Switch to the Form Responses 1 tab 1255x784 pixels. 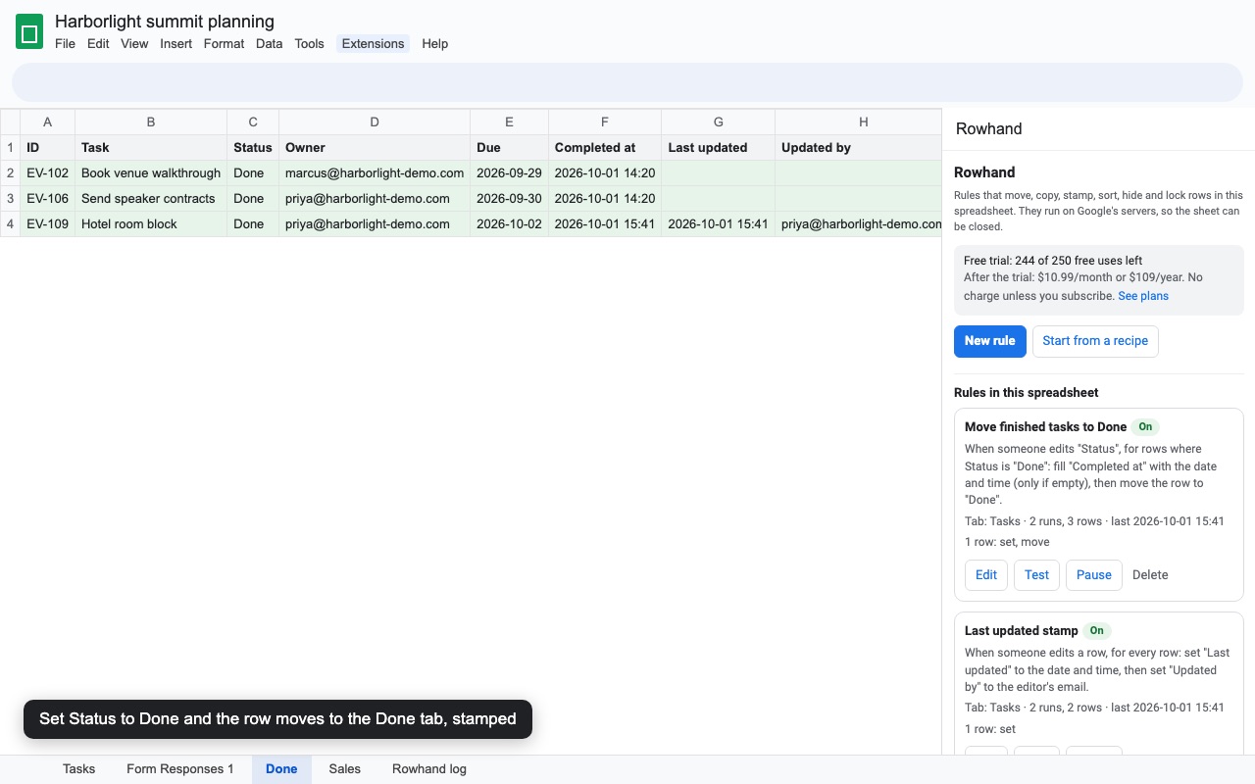(x=180, y=769)
